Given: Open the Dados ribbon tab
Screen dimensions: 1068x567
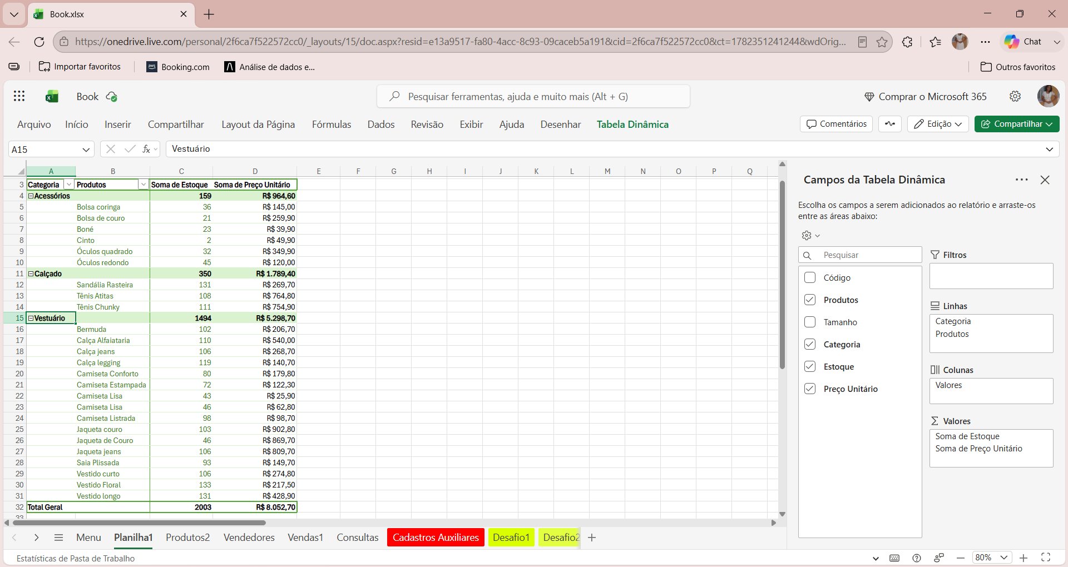Looking at the screenshot, I should click(381, 125).
